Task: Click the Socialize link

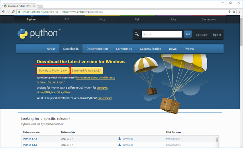Action: click(201, 35)
